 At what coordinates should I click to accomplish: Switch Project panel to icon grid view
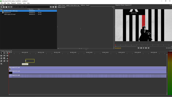[53, 7]
